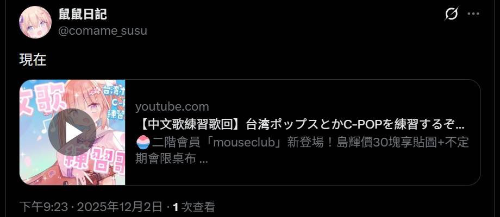Open the three-dot more options menu
The height and width of the screenshot is (217, 500).
473,14
